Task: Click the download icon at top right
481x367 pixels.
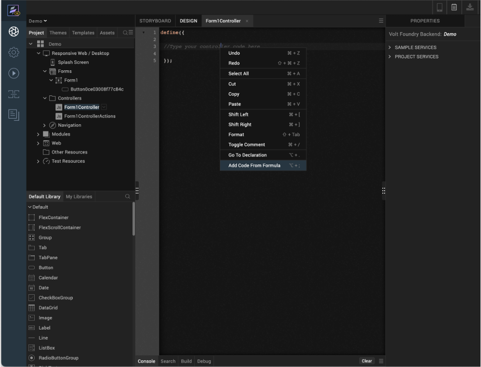Action: click(x=469, y=7)
